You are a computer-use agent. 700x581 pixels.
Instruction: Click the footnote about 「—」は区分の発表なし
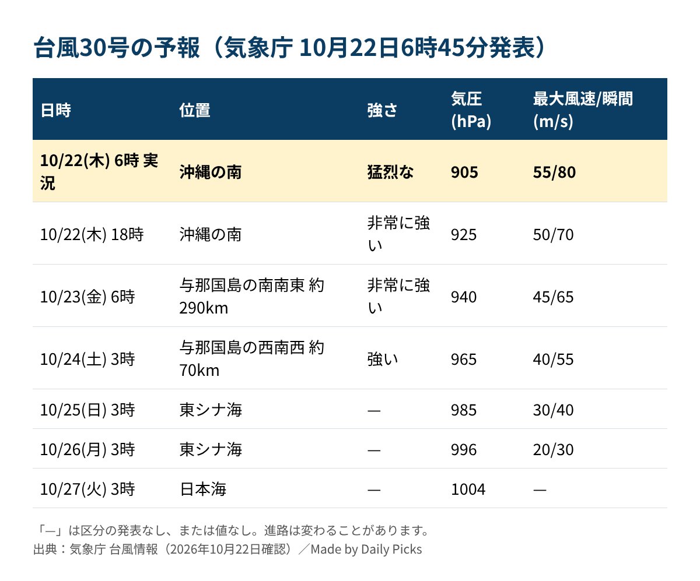(x=232, y=531)
